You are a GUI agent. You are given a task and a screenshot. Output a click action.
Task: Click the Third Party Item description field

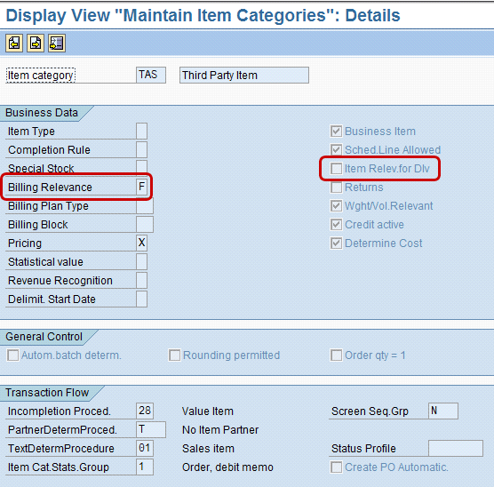click(x=244, y=75)
